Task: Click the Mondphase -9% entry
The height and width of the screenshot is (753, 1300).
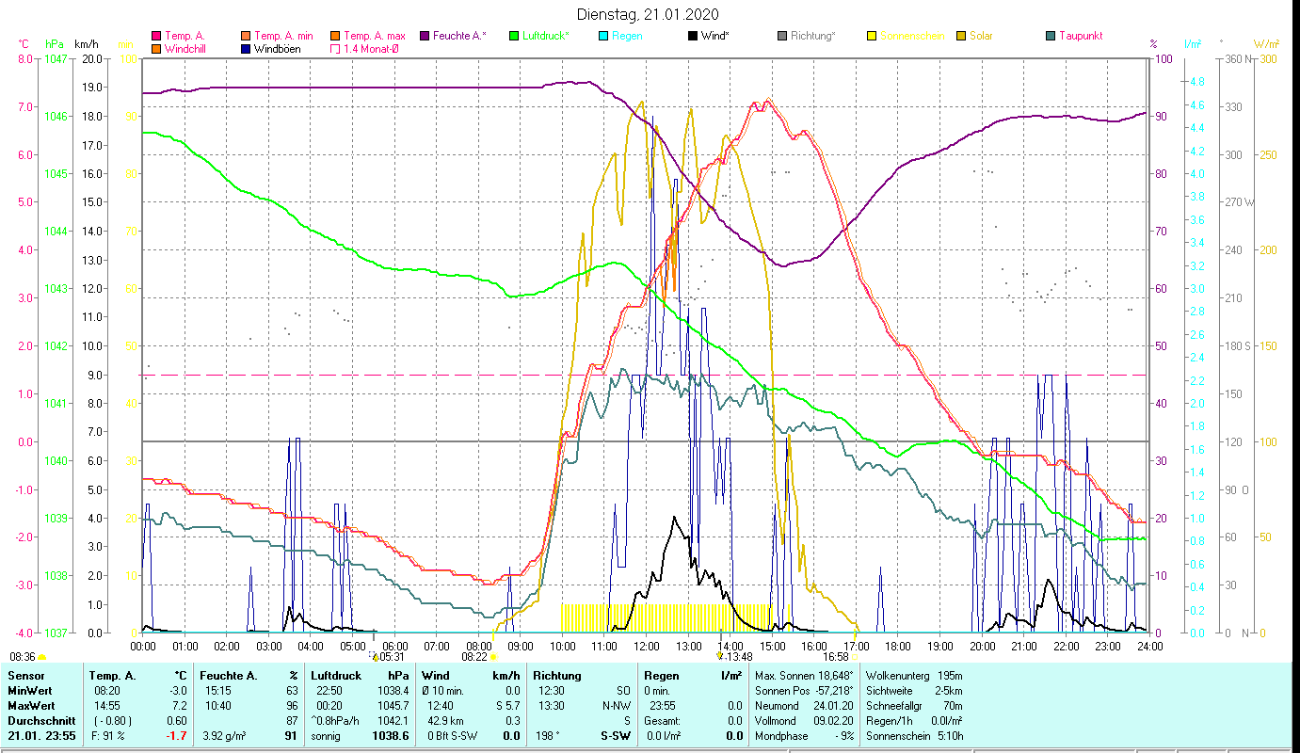Action: 804,736
